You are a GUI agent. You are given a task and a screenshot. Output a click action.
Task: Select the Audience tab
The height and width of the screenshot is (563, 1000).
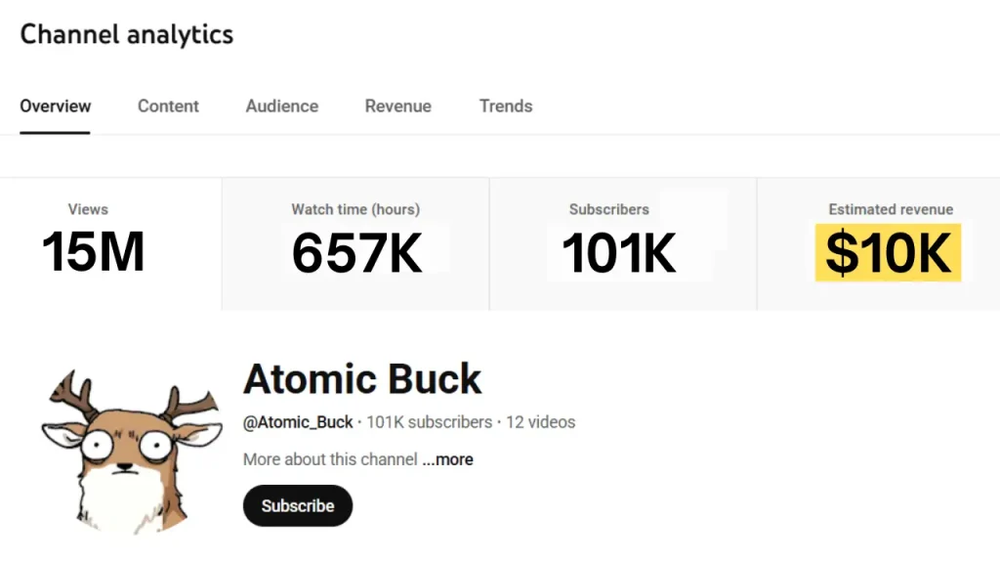click(281, 107)
